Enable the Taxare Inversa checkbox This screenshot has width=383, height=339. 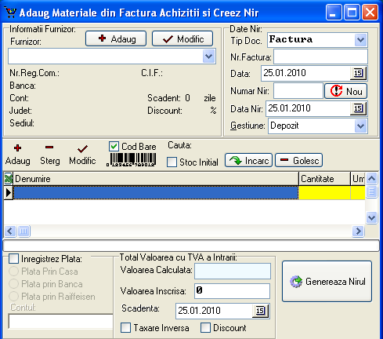click(125, 328)
